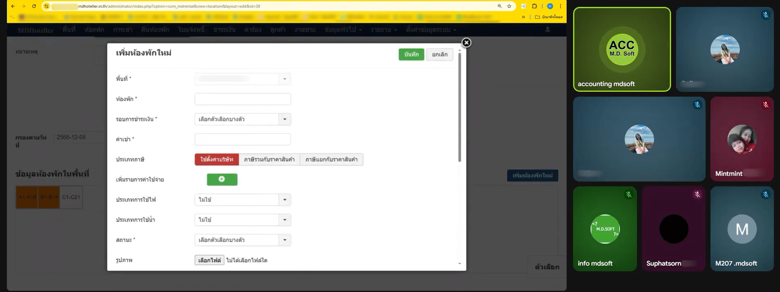Screen dimensions: 780x292
Task: Click the browser back arrow
Action: [x=13, y=6]
